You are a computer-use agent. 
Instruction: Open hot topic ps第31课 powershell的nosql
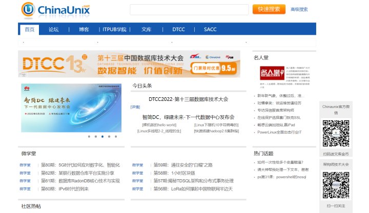[282, 177]
